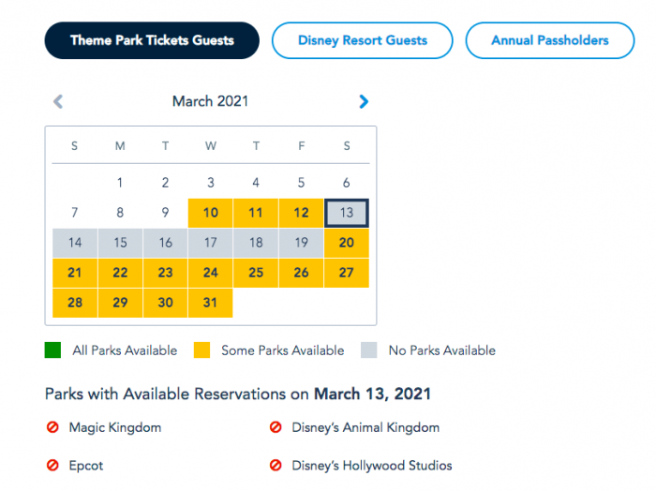
Task: Click unavailable icon beside Disney's Animal Kingdom
Action: pos(276,428)
